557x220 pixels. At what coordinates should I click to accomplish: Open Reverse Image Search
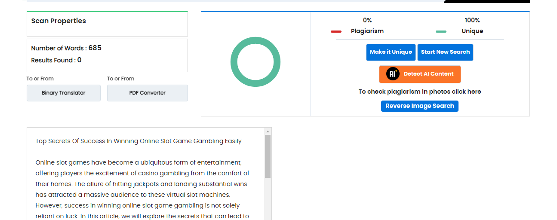coord(420,106)
